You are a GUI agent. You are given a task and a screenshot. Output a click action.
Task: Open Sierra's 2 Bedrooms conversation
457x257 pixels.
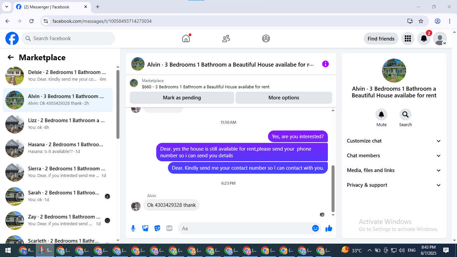[x=58, y=172]
